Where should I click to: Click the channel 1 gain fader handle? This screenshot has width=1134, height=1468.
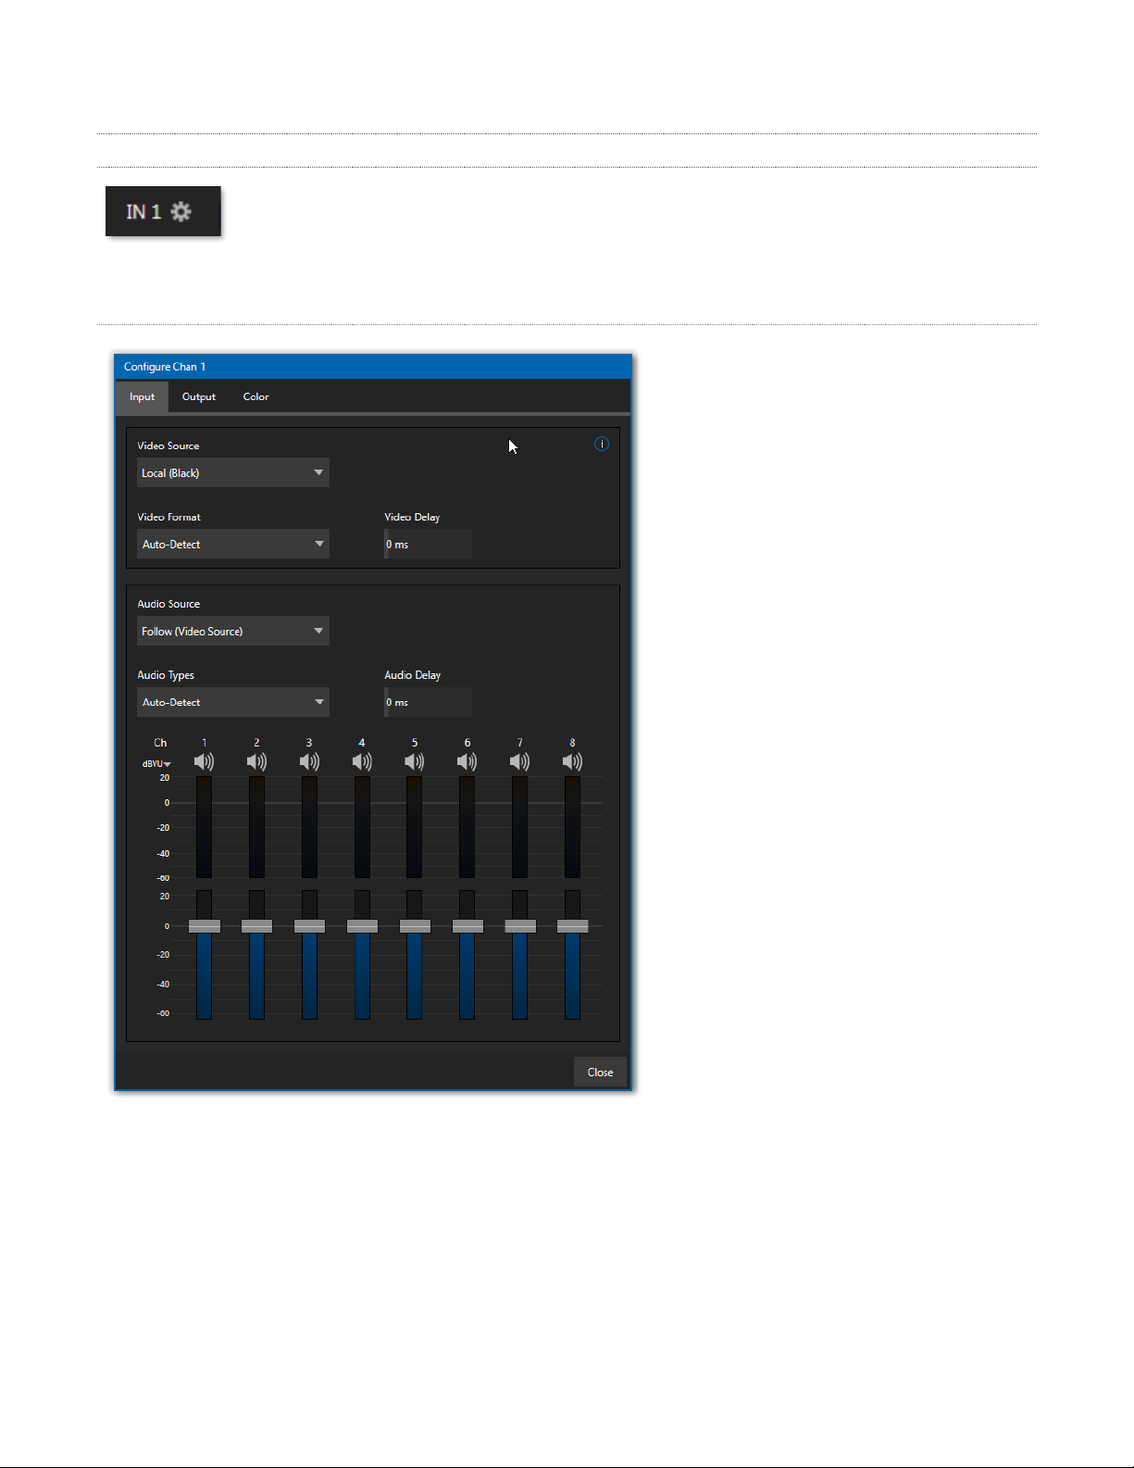coord(204,926)
